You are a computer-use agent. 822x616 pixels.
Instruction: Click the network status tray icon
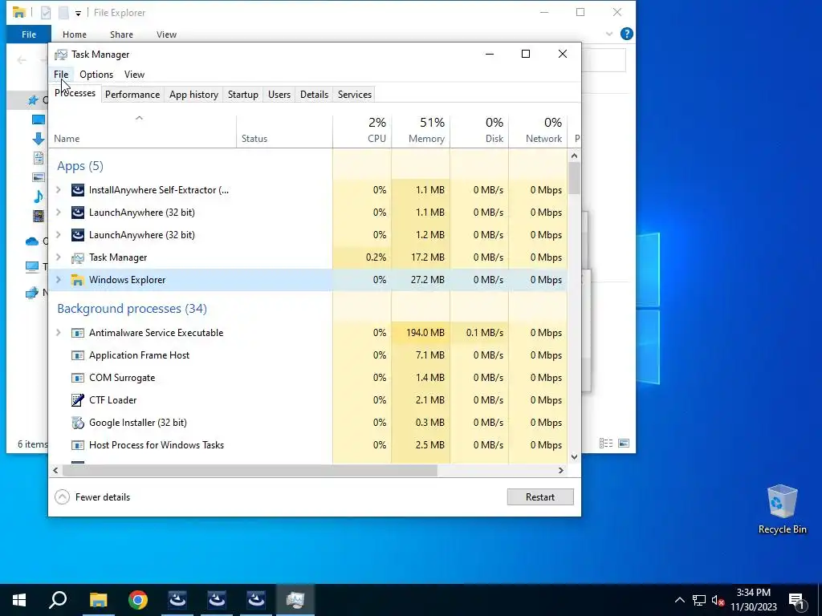[699, 600]
